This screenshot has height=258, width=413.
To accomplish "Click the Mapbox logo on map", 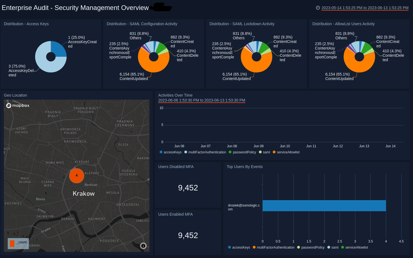I will click(x=18, y=105).
